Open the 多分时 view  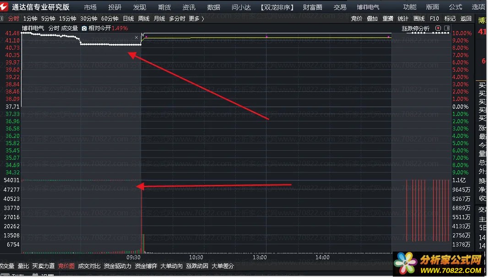(x=177, y=19)
